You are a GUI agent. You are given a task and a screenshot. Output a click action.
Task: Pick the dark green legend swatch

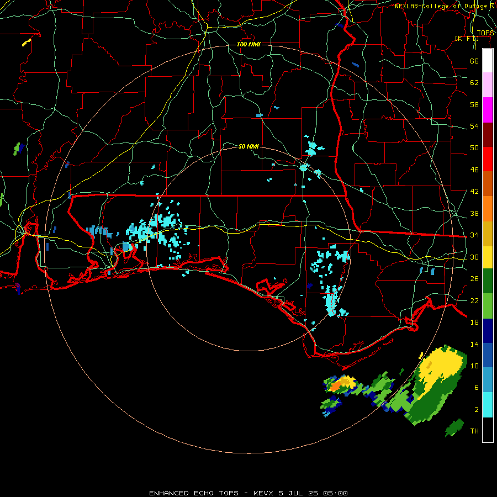click(x=488, y=281)
